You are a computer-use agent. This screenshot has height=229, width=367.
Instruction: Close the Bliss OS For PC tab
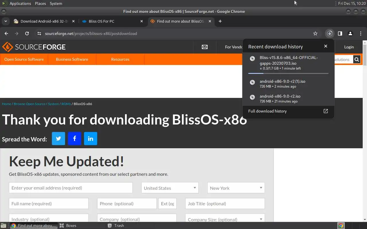[142, 21]
